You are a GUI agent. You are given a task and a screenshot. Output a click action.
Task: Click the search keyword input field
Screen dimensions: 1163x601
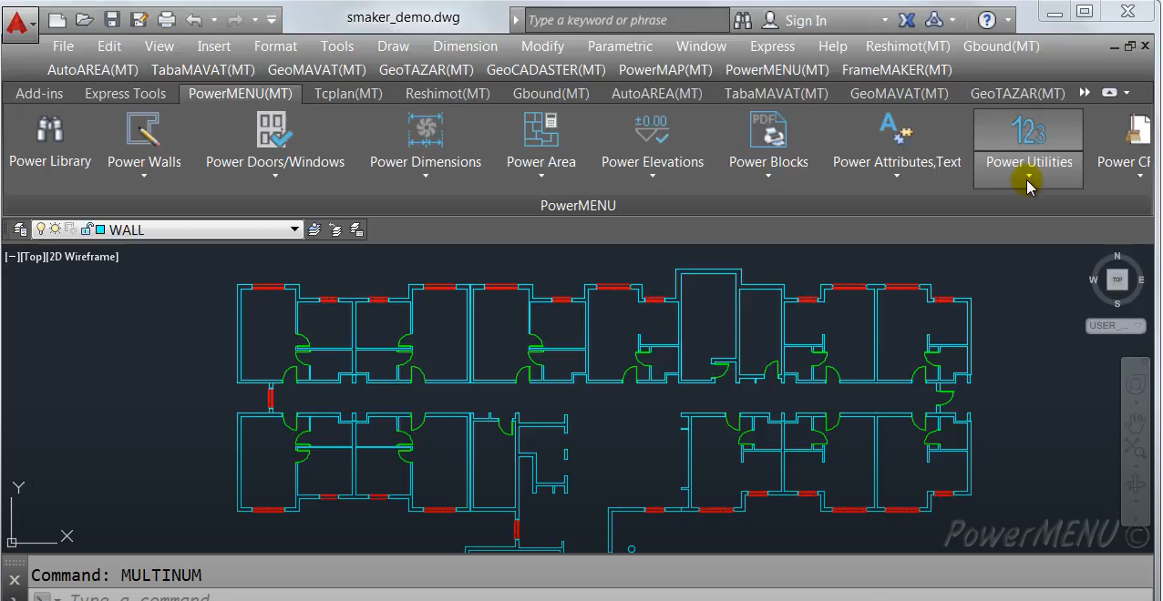click(627, 20)
